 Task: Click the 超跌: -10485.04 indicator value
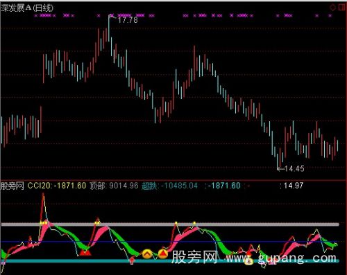click(169, 186)
